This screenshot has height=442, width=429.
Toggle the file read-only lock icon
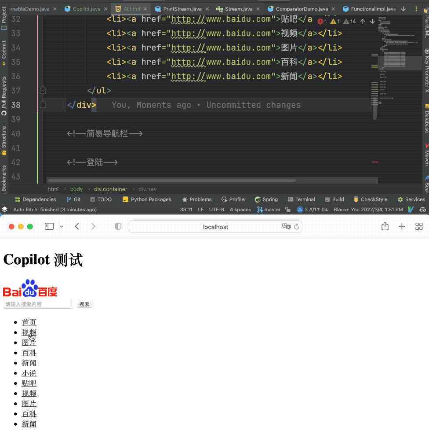coord(287,210)
